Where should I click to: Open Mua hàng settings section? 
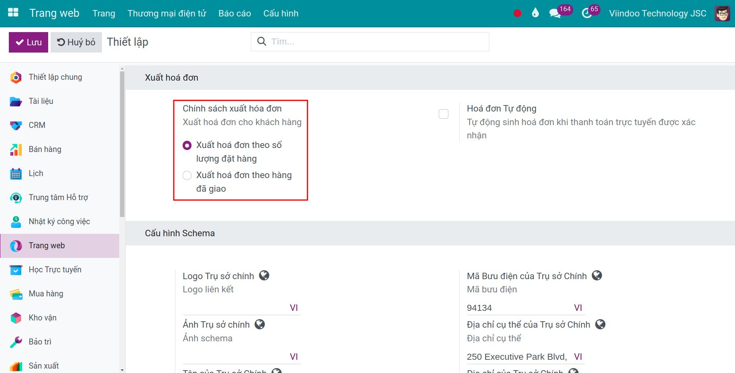click(60, 294)
